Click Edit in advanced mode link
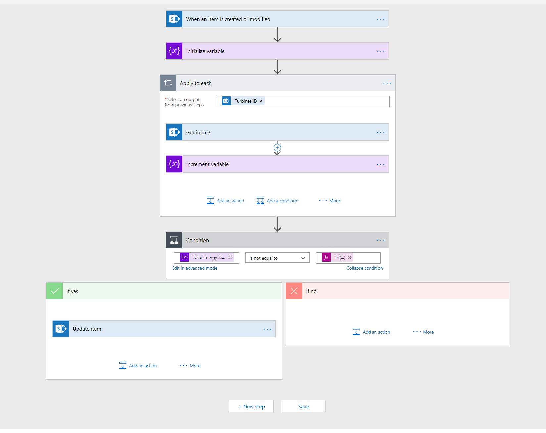546x433 pixels. click(195, 268)
